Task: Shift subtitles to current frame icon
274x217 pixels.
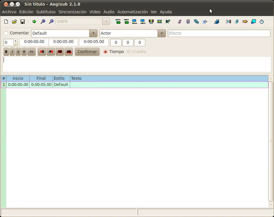Action: point(168,22)
